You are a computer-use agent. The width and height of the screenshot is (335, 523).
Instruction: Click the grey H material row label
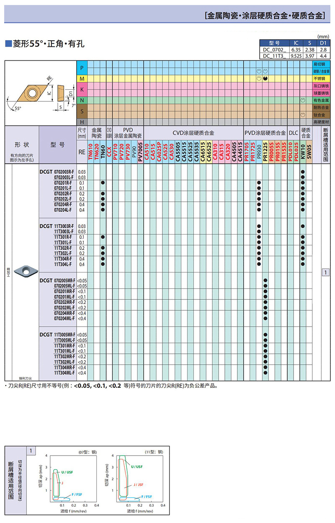point(82,121)
